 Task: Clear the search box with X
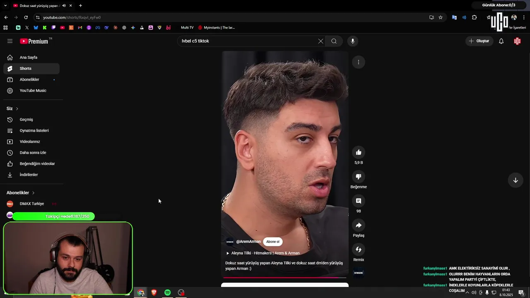point(320,41)
